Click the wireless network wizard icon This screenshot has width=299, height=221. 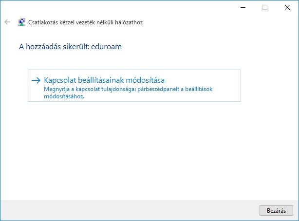(x=21, y=22)
